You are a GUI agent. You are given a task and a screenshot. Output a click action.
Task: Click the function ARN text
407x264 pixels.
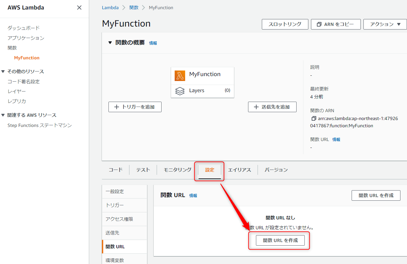pos(354,122)
